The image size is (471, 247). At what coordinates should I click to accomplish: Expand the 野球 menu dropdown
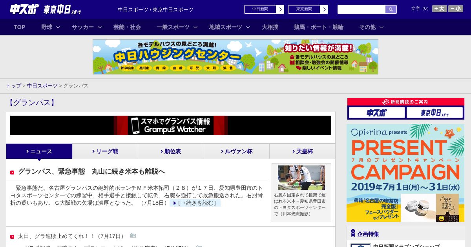(51, 27)
